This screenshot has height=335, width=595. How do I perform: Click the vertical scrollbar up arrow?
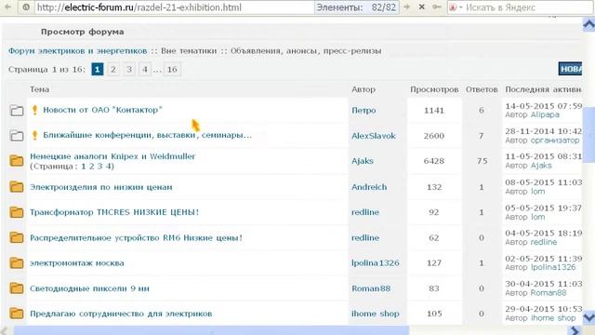tap(588, 25)
